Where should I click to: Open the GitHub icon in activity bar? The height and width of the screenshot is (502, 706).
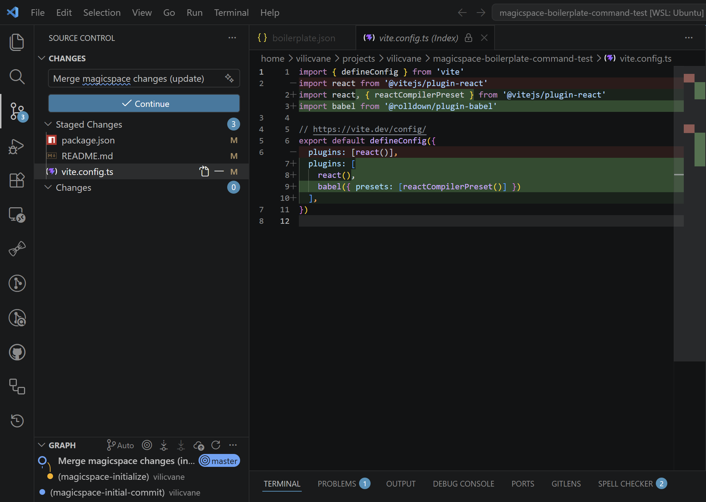point(17,352)
